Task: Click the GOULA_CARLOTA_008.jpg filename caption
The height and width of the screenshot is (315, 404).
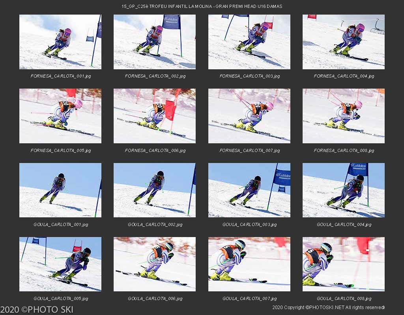Action: pos(344,298)
